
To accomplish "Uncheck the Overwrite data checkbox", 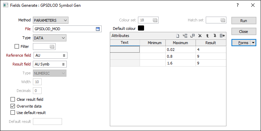I will pyautogui.click(x=13, y=106).
